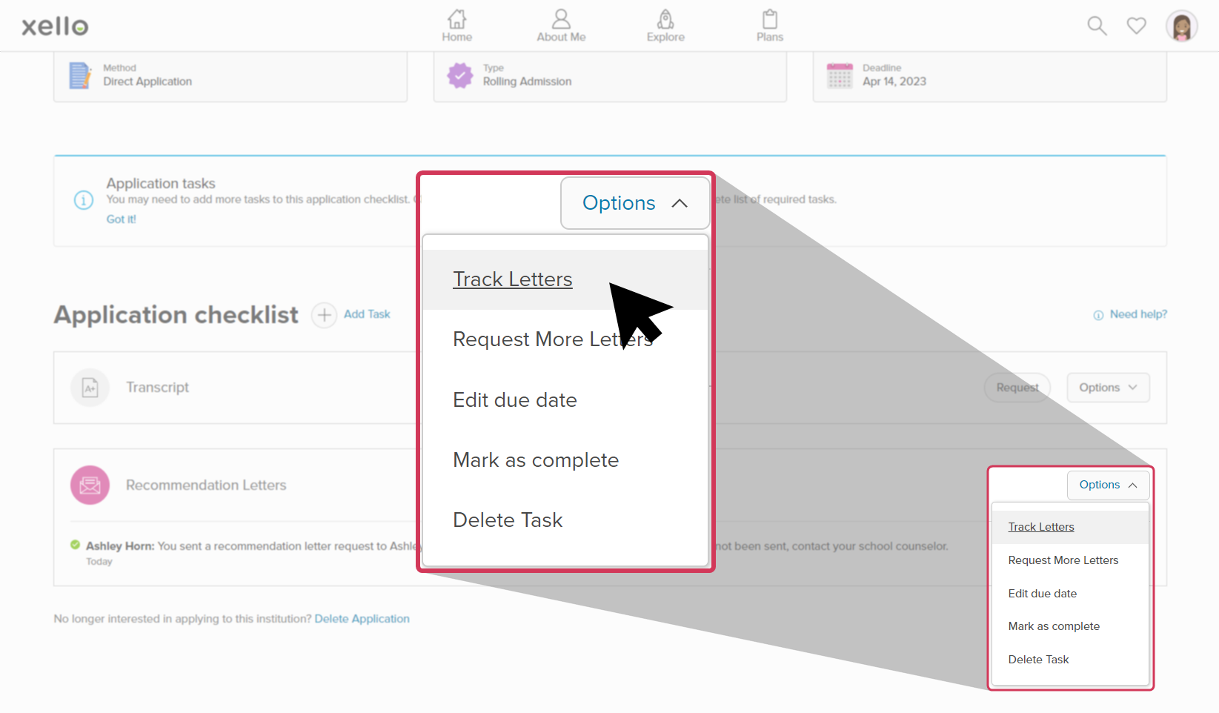Collapse the enlarged Options dropdown

point(634,202)
